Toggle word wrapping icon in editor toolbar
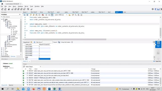Image resolution: width=162 pixels, height=91 pixels. point(82,15)
